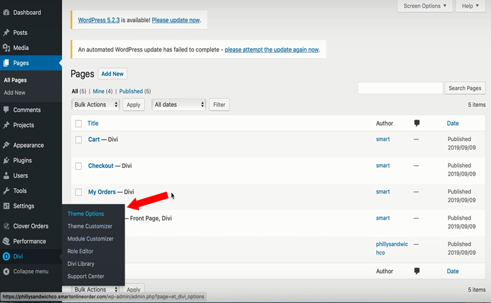Check the box for the Cart page
Viewport: 491px width, 303px height.
tap(78, 140)
